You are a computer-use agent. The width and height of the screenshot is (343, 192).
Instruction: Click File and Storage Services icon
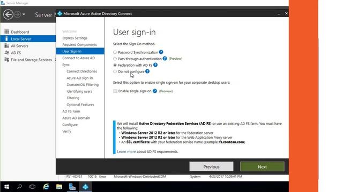coord(7,60)
